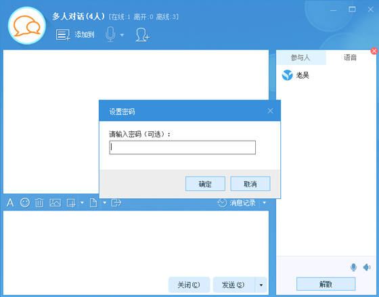Open the send options dropdown arrow
The width and height of the screenshot is (379, 297).
click(261, 285)
